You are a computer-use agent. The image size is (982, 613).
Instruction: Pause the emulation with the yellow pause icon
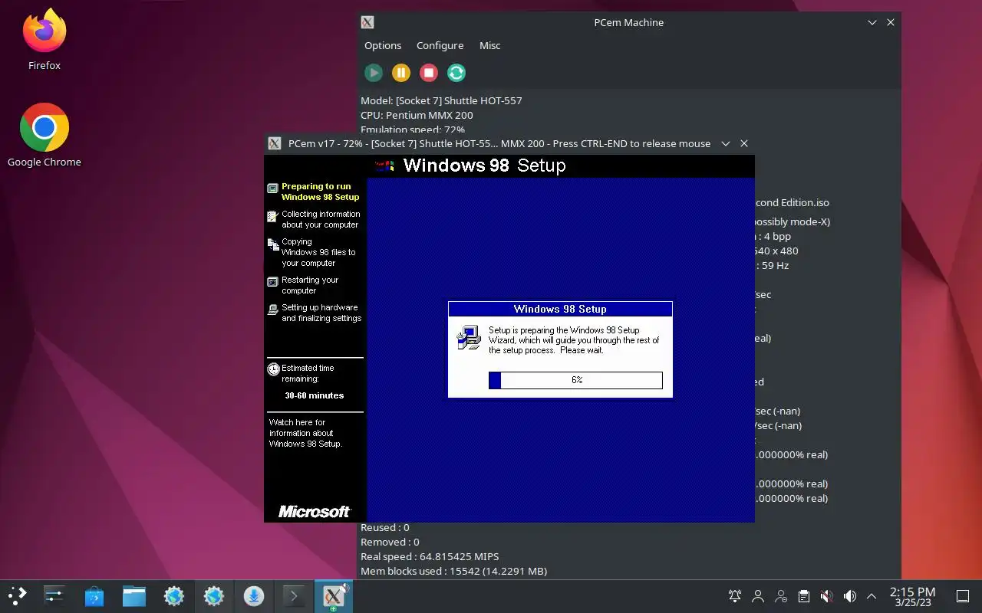click(401, 73)
